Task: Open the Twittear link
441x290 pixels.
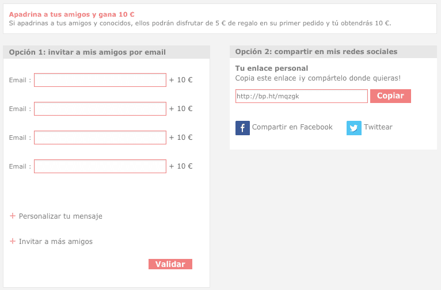Action: (x=378, y=127)
